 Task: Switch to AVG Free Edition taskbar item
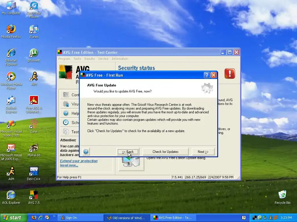pos(173,218)
